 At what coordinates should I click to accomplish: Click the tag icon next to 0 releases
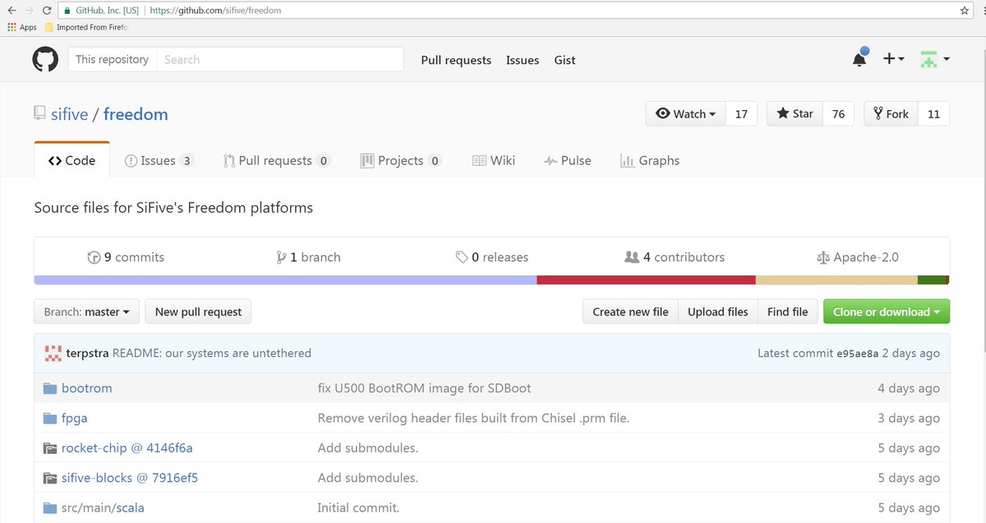[462, 257]
